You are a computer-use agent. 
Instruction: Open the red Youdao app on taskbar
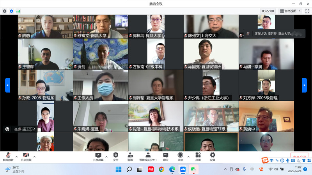[151, 170]
